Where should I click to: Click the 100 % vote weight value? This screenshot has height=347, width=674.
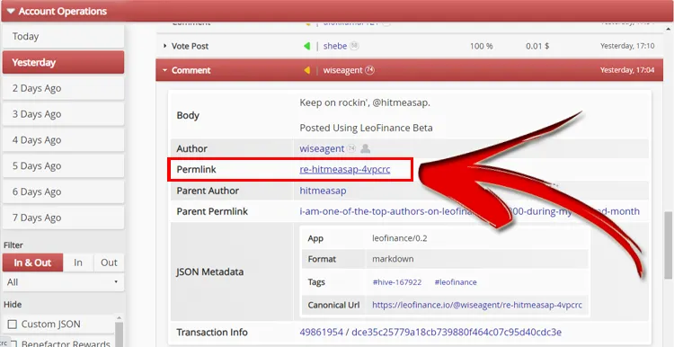[x=481, y=46]
